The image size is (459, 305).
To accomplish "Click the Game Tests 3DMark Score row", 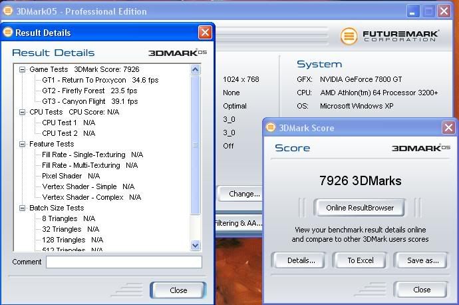I will tap(84, 69).
